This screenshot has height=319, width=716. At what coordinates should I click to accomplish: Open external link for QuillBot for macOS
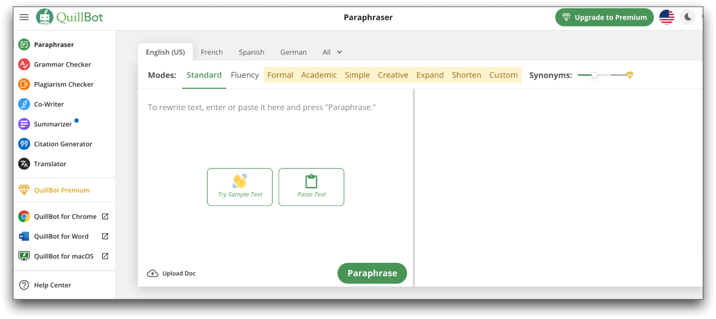(x=105, y=256)
